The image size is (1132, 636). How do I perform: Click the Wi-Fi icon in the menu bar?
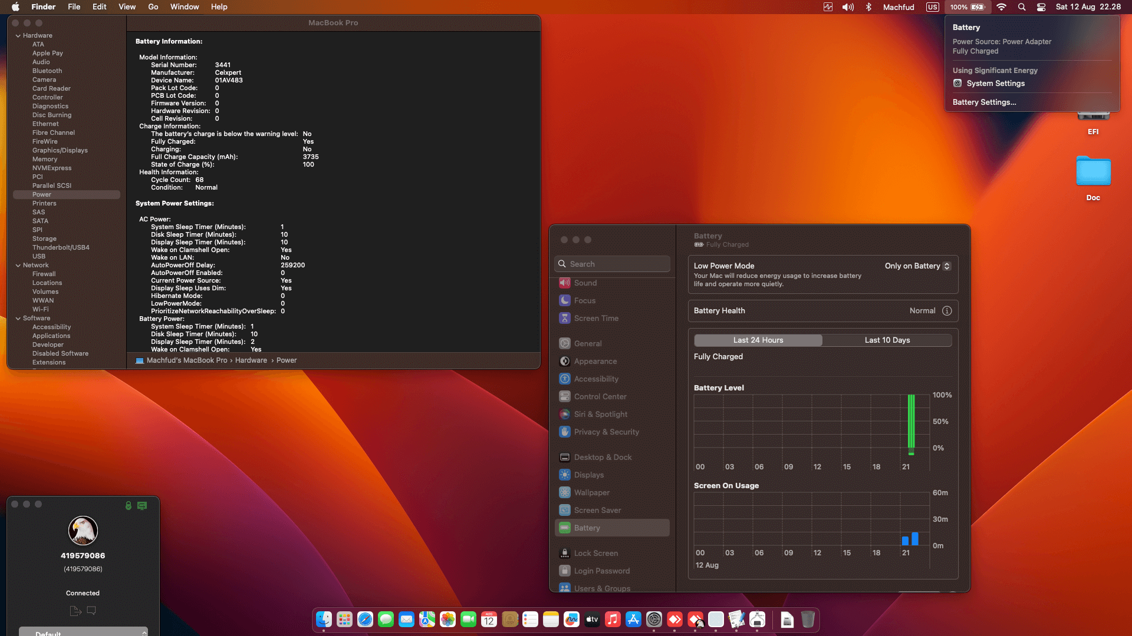[1001, 7]
